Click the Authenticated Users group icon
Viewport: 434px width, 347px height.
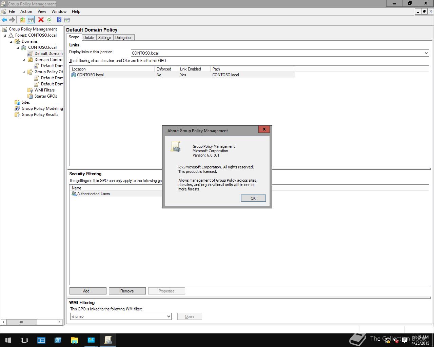(74, 194)
